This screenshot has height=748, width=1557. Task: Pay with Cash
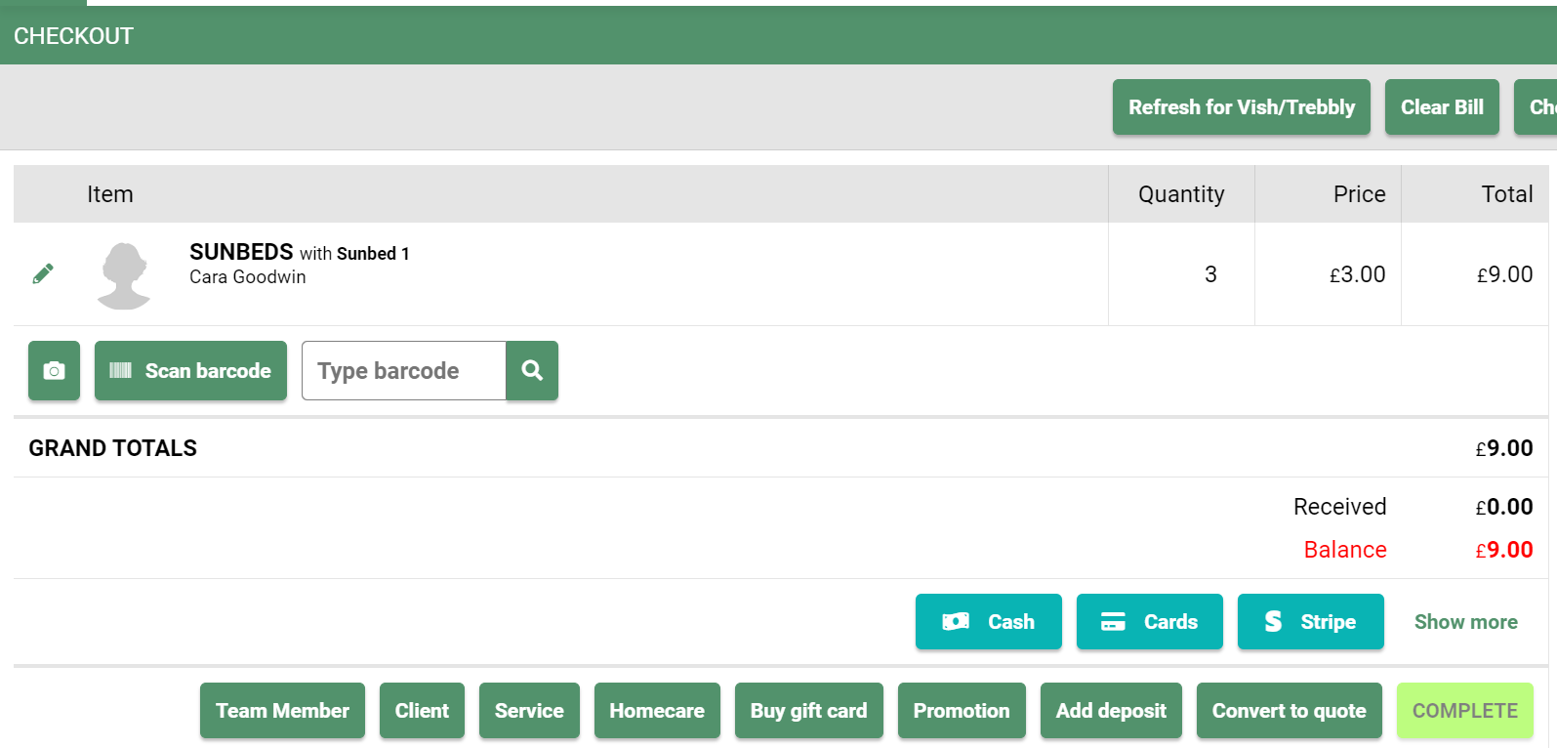click(988, 622)
